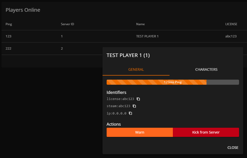
Task: Click the license:abc123 identifier text
Action: pos(120,99)
